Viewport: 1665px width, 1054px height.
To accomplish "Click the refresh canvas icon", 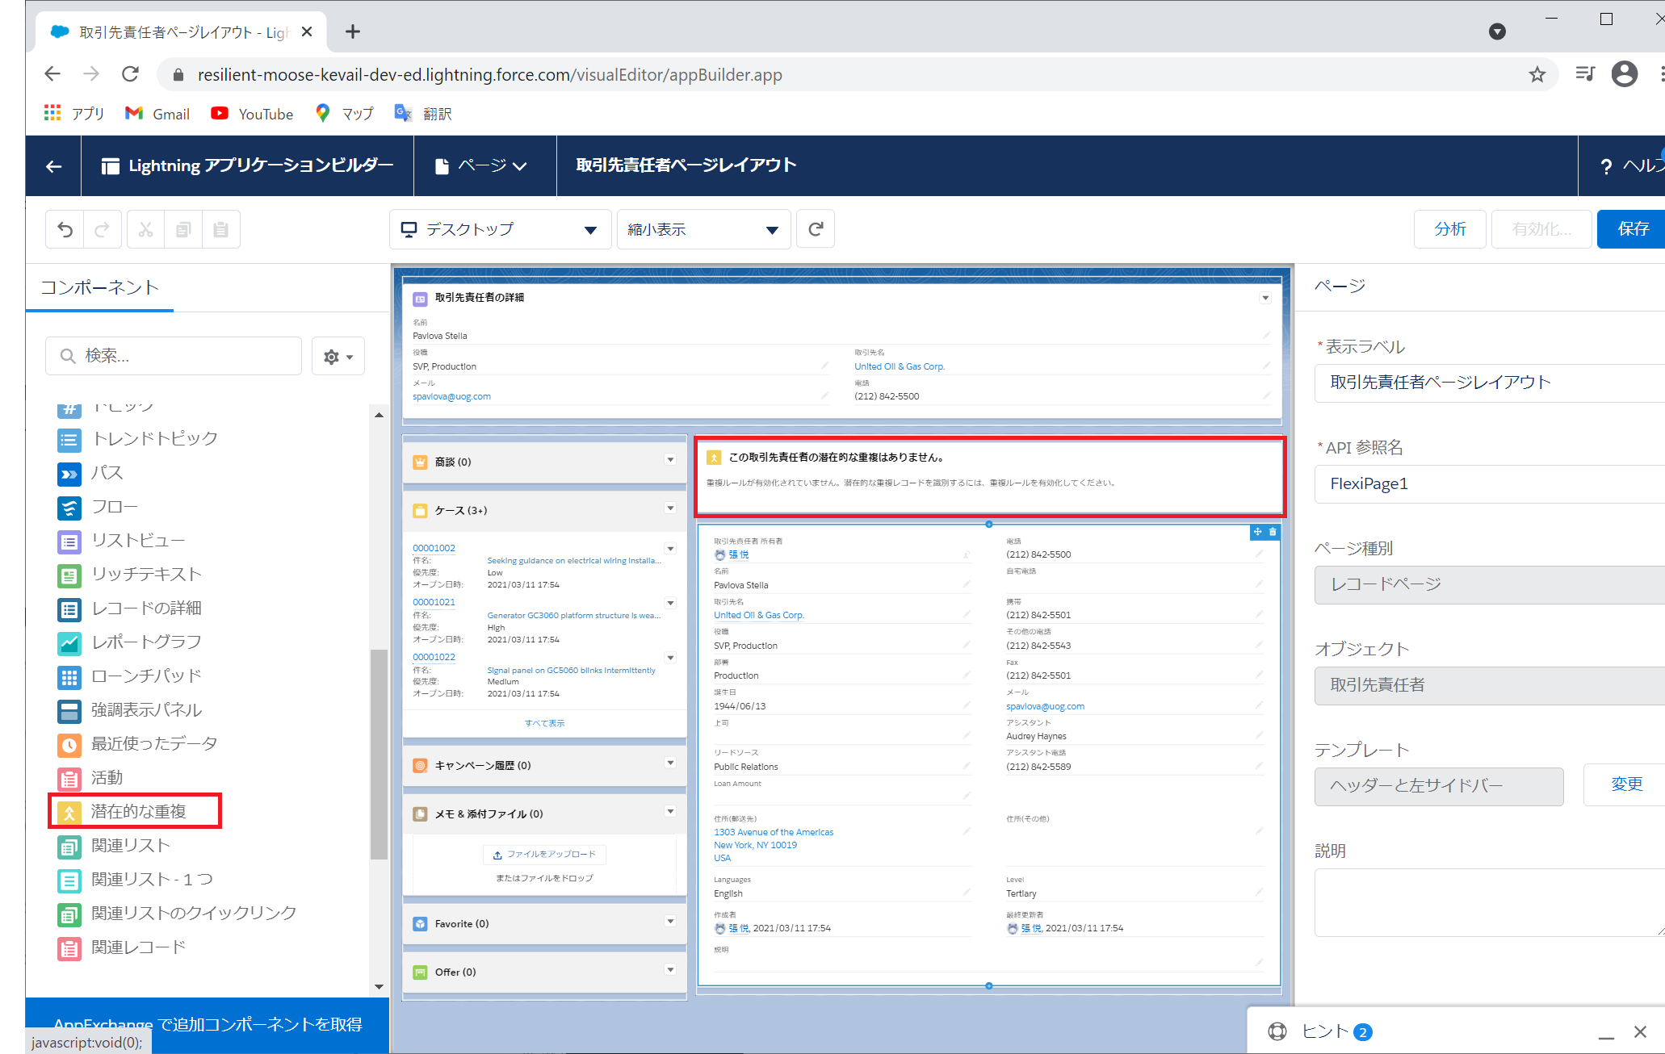I will pyautogui.click(x=816, y=229).
